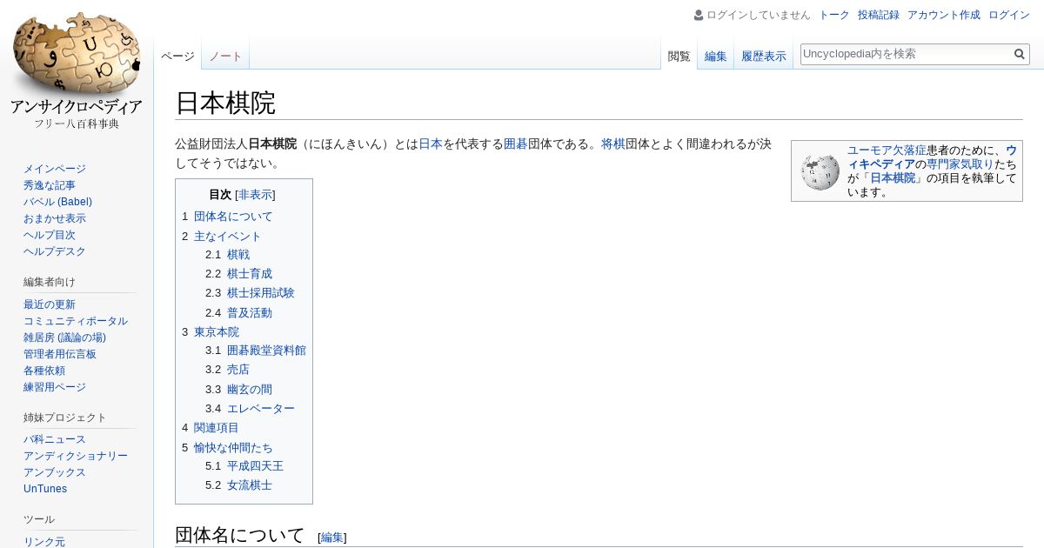Jump to contents entry 主なイベント
The image size is (1044, 548).
227,237
